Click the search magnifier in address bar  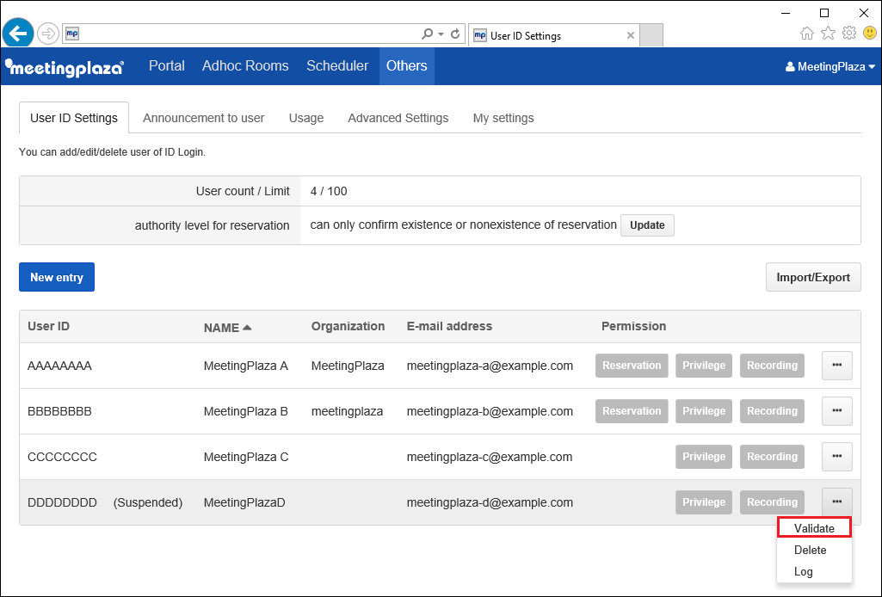pyautogui.click(x=428, y=34)
